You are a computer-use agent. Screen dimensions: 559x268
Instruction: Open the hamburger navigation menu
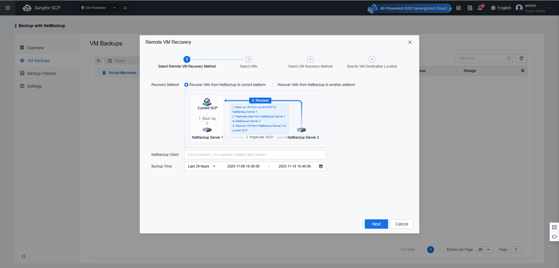[8, 8]
